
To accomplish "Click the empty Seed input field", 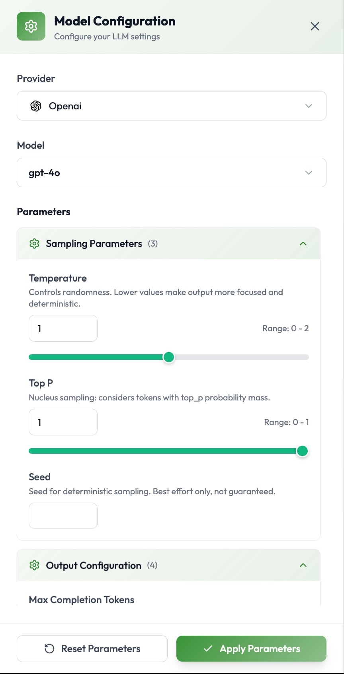I will 63,516.
